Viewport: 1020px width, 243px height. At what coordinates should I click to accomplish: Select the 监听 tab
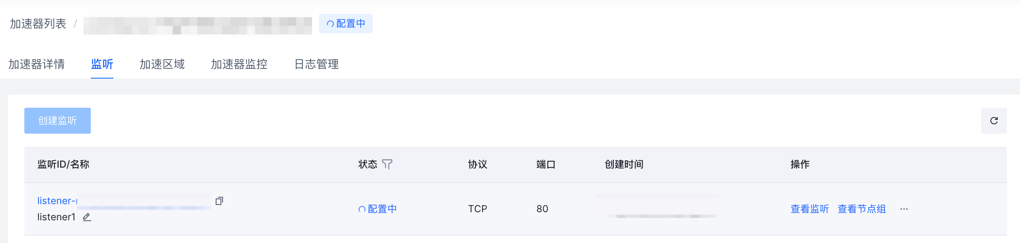coord(102,64)
